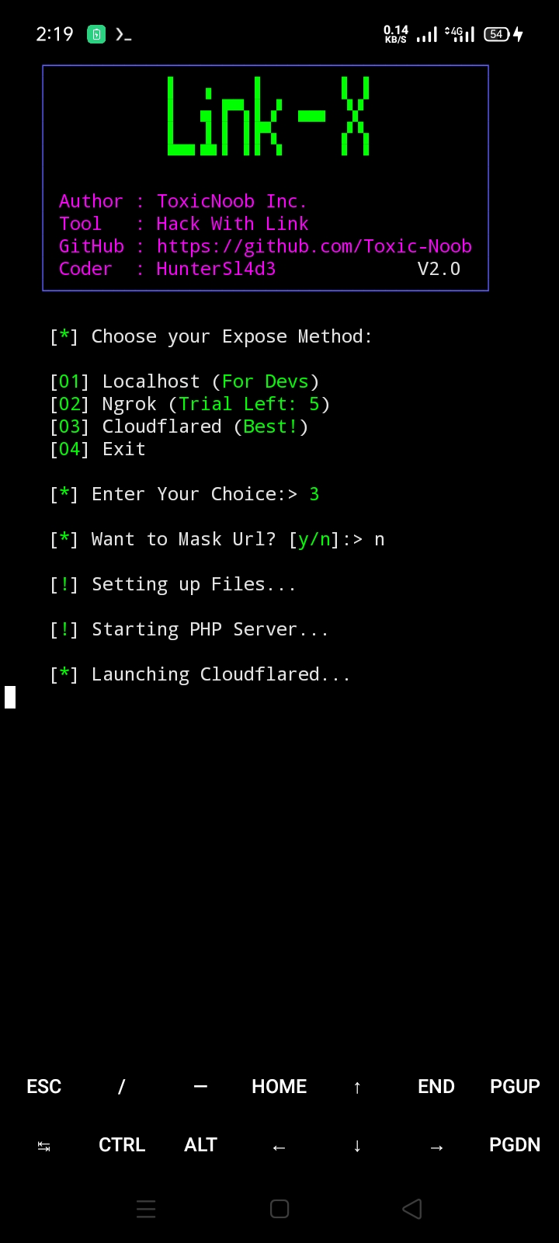The width and height of the screenshot is (559, 1243).
Task: Tap the Android back navigation button
Action: [412, 1209]
